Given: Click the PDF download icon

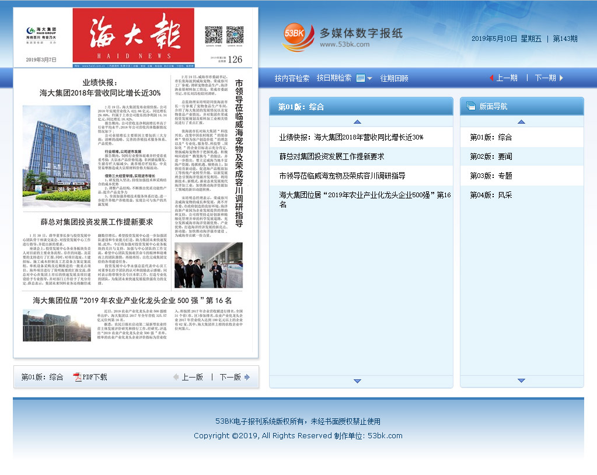Looking at the screenshot, I should (77, 377).
